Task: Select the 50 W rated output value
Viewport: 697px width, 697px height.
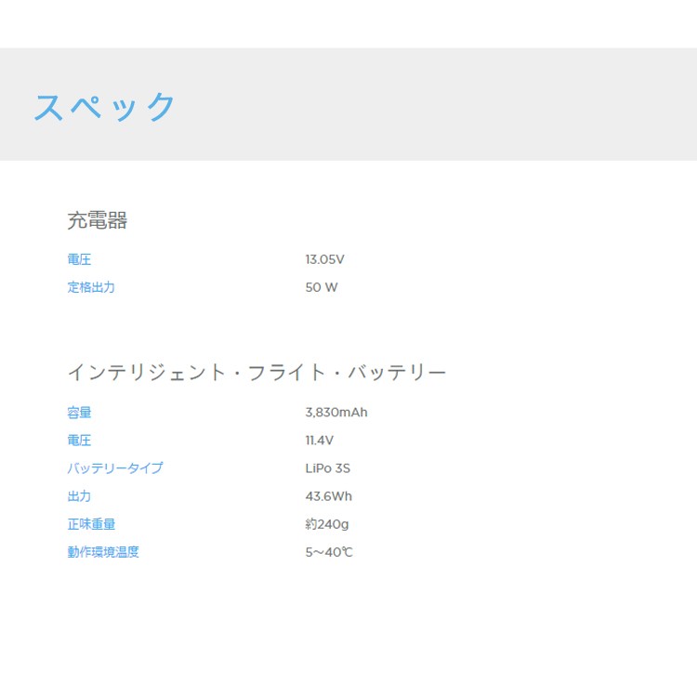Action: tap(322, 287)
